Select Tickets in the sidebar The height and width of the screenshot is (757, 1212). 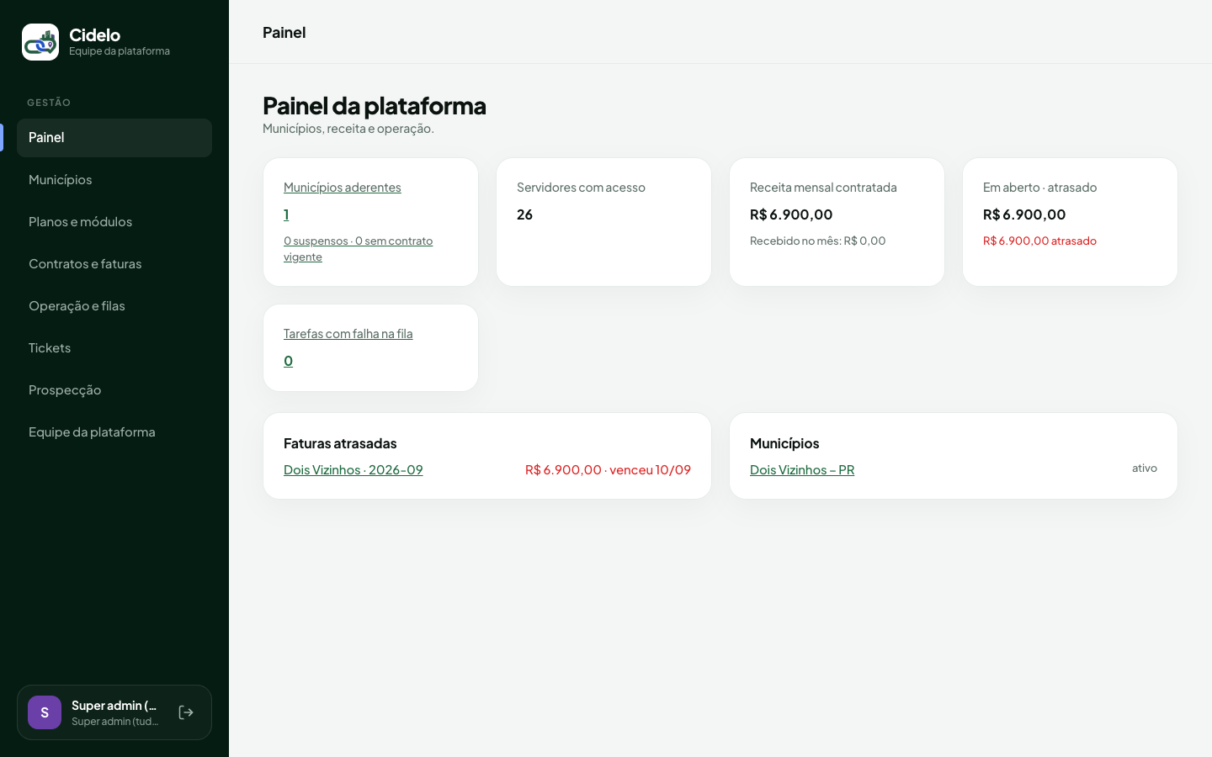point(114,348)
